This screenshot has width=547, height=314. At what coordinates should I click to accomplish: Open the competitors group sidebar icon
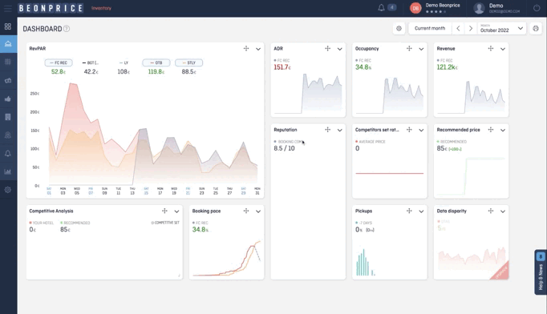(x=8, y=135)
